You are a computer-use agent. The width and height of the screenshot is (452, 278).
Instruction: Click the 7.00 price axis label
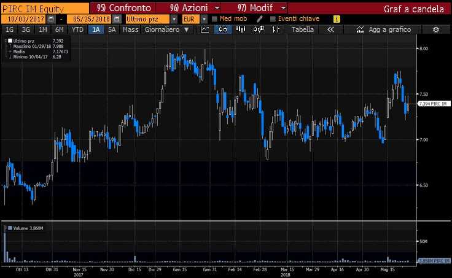[x=424, y=140]
